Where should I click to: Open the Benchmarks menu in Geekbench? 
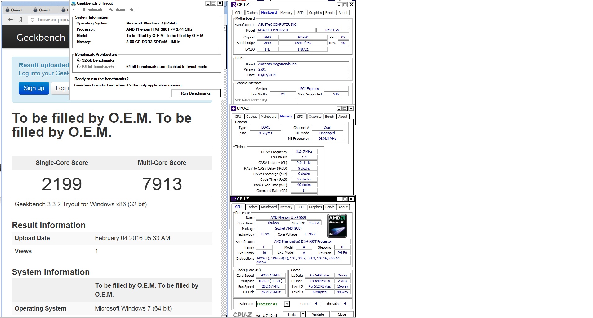click(93, 10)
